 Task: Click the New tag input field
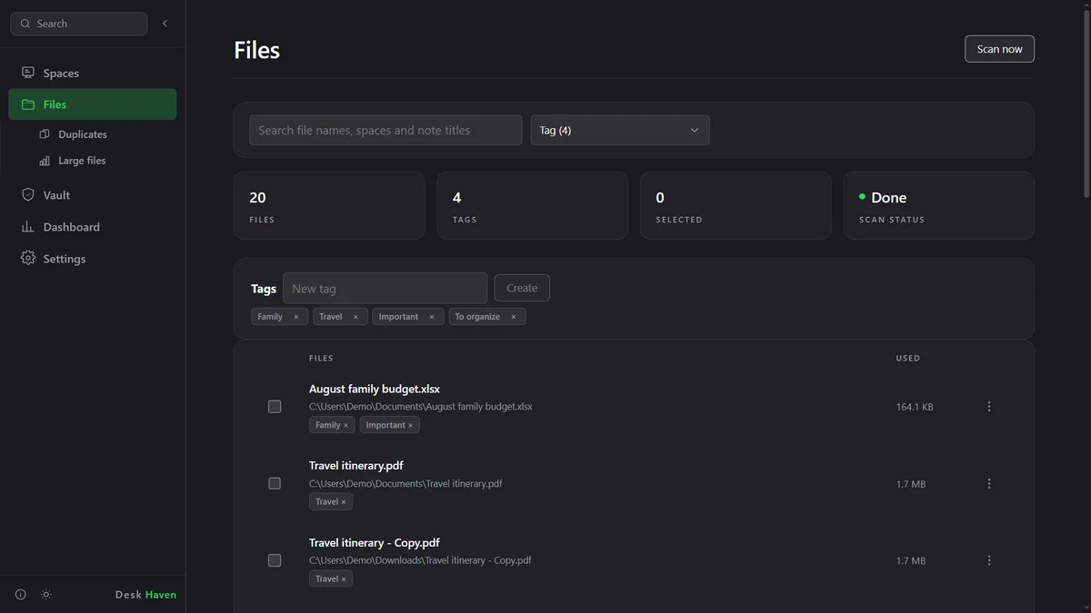coord(385,289)
